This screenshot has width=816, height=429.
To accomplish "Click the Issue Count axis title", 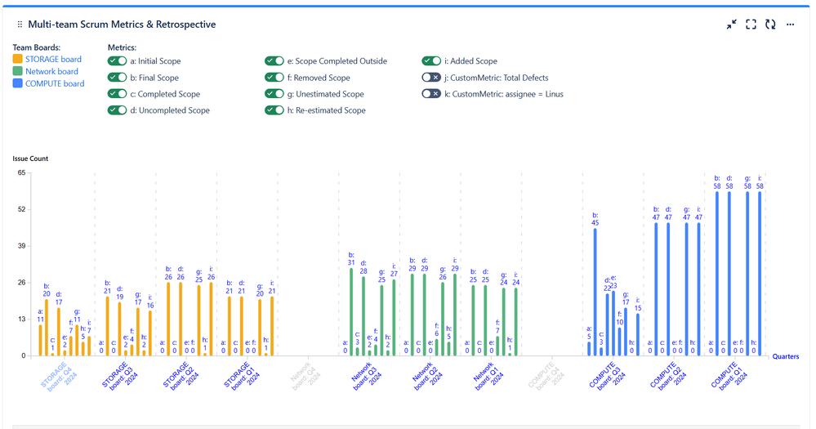I will (30, 159).
